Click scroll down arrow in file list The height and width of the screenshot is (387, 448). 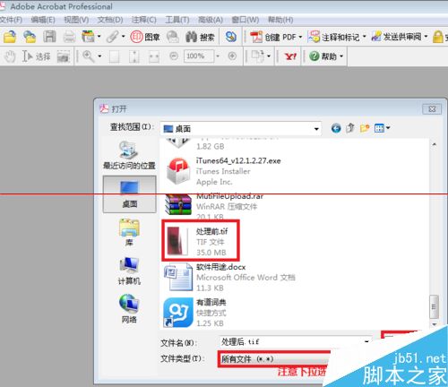pos(435,324)
